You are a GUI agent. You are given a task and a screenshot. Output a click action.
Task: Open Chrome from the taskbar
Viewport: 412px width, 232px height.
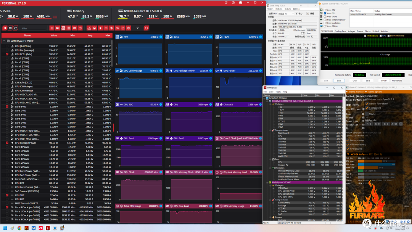tap(19, 228)
